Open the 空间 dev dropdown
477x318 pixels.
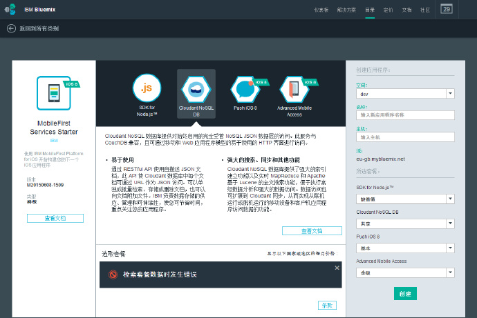tap(405, 93)
